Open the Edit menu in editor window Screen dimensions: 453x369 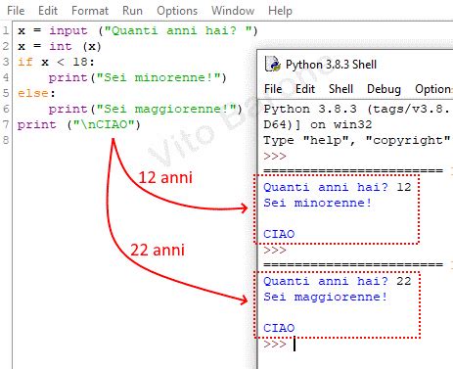(x=48, y=11)
